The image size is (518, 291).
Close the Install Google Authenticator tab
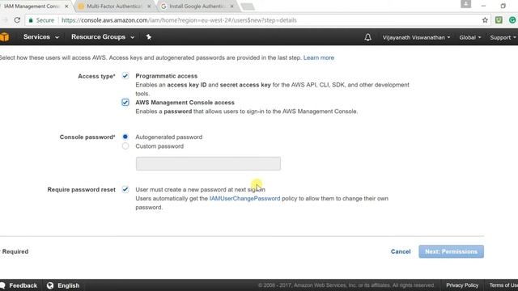(x=232, y=6)
